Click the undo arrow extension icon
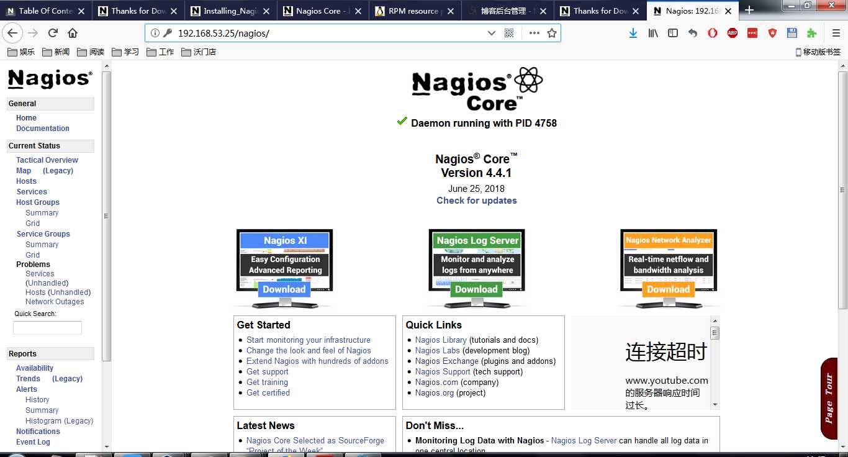The width and height of the screenshot is (848, 457). [693, 33]
